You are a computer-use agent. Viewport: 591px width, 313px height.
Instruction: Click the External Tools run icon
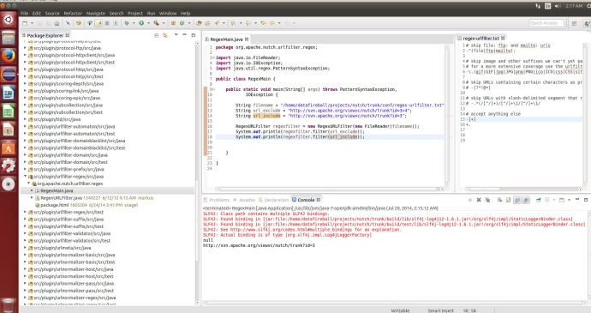(x=157, y=23)
